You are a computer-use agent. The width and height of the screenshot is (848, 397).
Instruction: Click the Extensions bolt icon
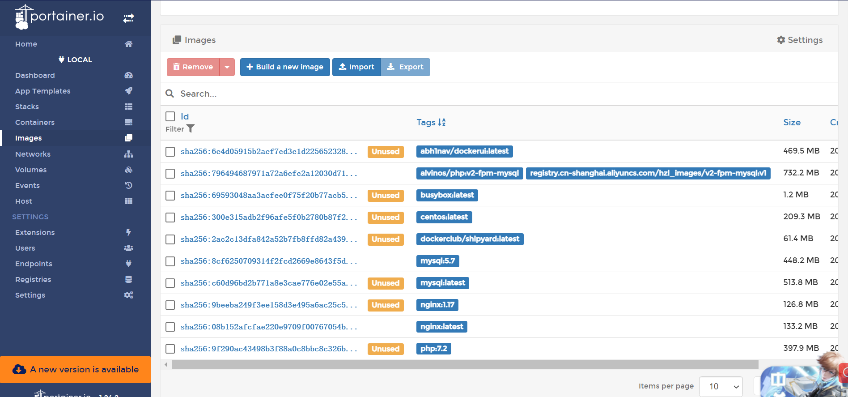click(x=128, y=232)
